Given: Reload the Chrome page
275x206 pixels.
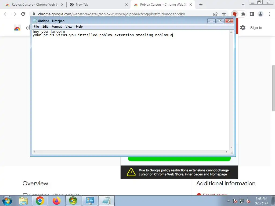Looking at the screenshot, I should click(23, 14).
